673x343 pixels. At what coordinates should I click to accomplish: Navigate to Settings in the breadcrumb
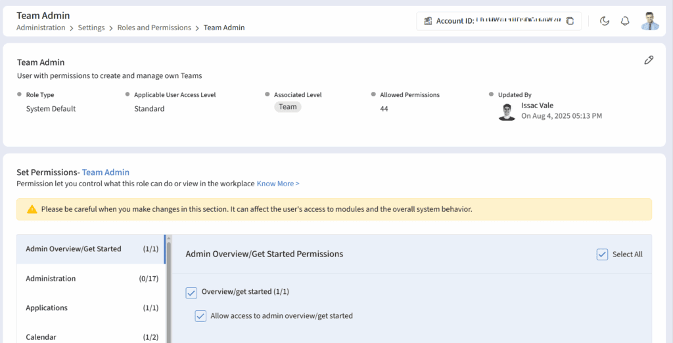[x=91, y=28]
